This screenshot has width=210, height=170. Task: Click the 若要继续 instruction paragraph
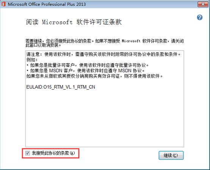coord(105,43)
